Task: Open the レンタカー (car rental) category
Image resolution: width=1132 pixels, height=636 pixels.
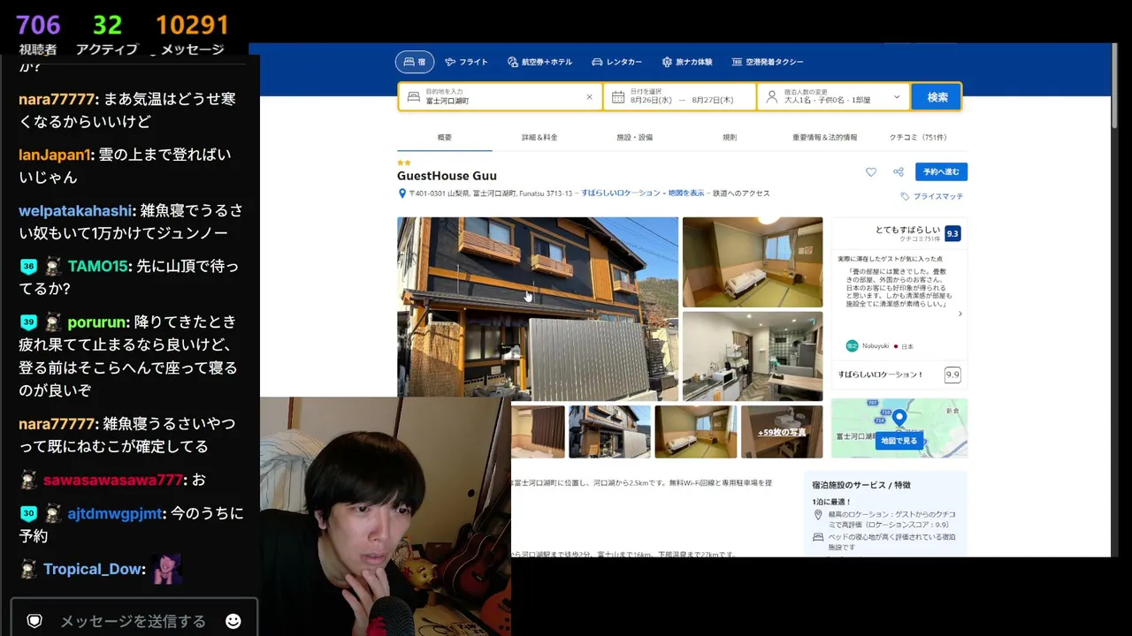Action: click(x=617, y=62)
